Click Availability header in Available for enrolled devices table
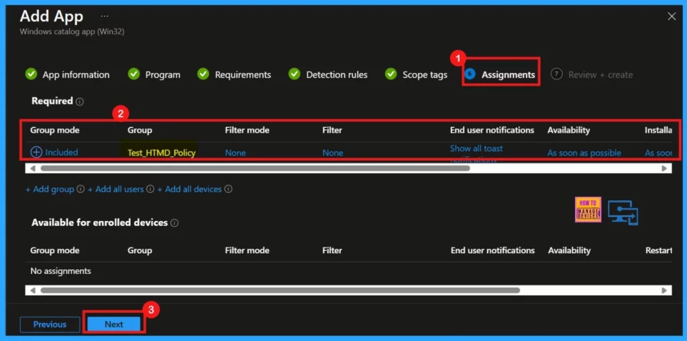 click(569, 251)
